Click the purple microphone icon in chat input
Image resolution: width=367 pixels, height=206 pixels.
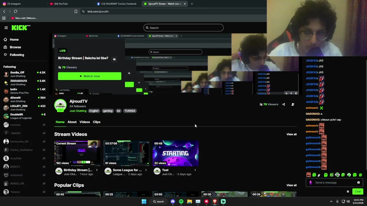click(x=311, y=183)
